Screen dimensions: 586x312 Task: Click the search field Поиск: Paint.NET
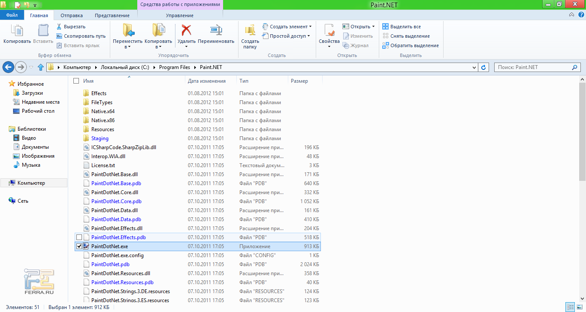532,67
